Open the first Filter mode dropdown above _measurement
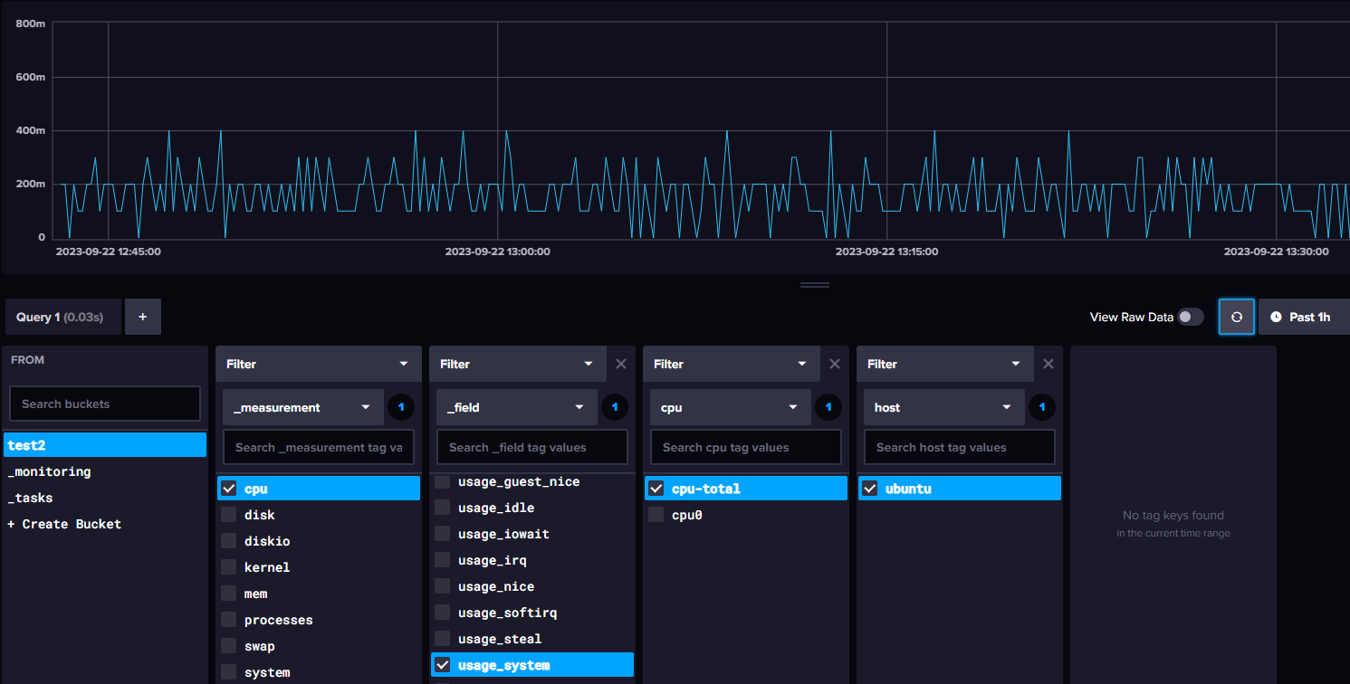The image size is (1350, 684). [x=319, y=364]
